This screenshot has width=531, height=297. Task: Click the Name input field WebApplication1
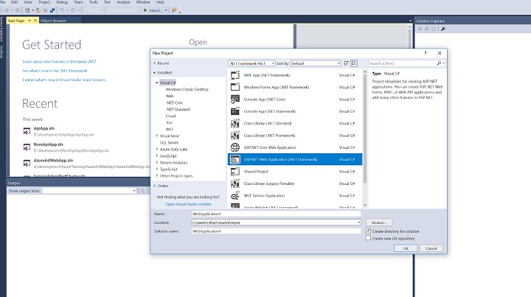(x=276, y=214)
